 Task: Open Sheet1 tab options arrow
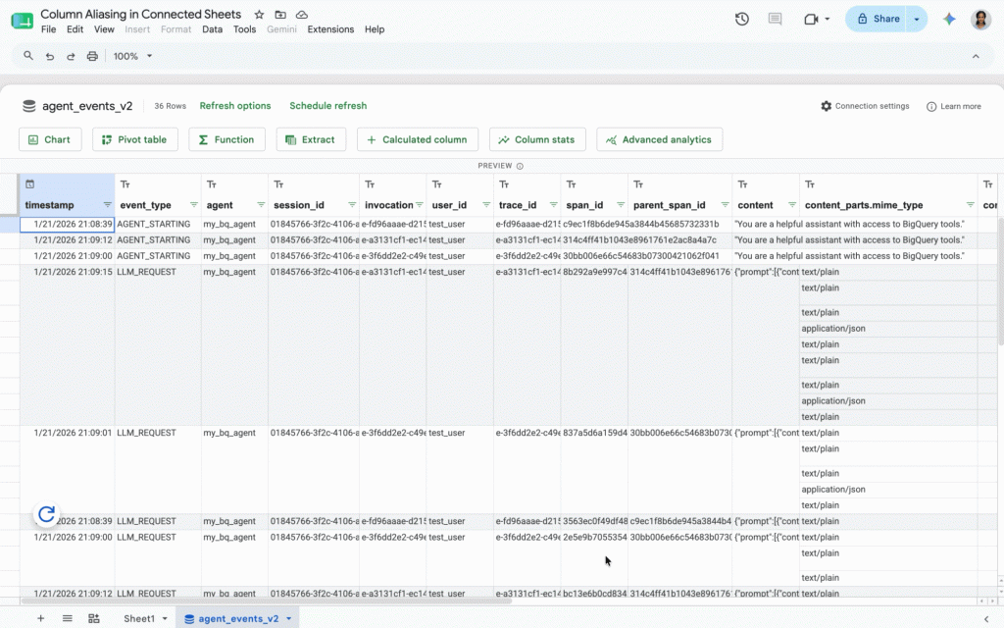tap(165, 618)
